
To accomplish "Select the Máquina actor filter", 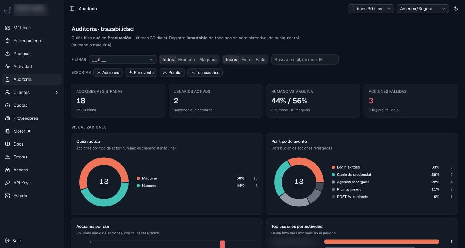I will 208,60.
